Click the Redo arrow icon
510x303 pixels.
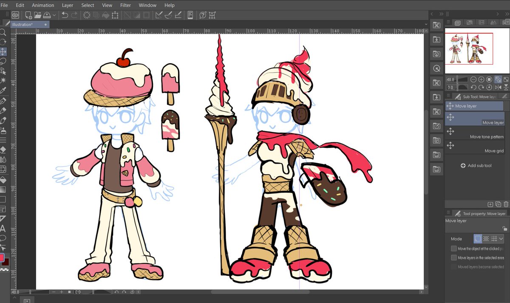coord(74,15)
